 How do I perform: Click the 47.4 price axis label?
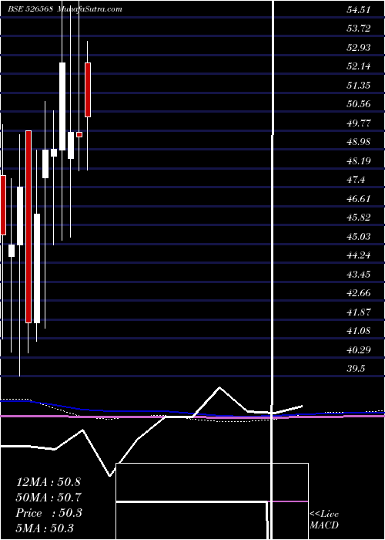click(x=356, y=180)
